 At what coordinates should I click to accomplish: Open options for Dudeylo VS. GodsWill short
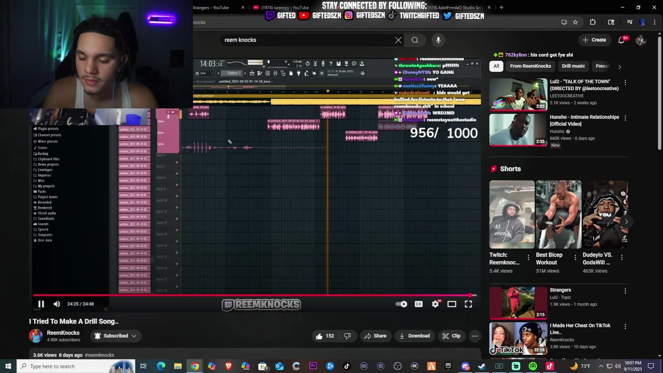click(x=622, y=257)
